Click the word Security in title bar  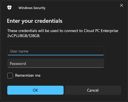click(x=39, y=8)
